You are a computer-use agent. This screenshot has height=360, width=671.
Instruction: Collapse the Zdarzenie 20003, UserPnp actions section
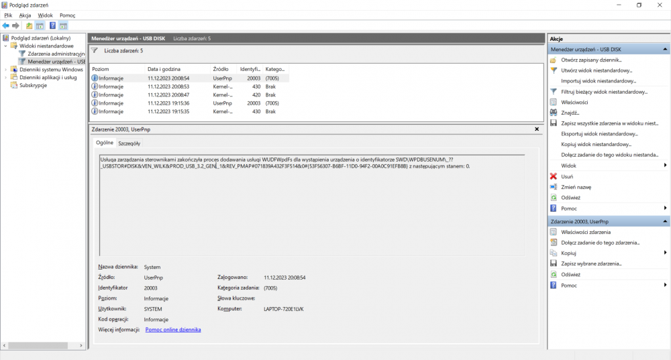[x=665, y=221]
